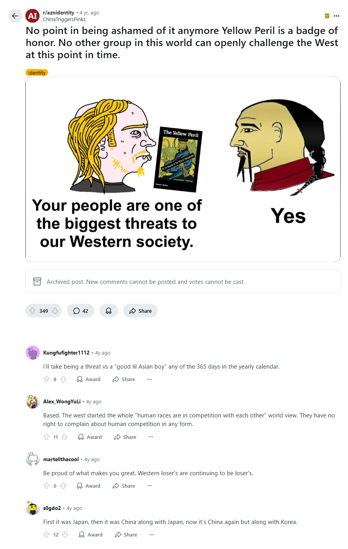Go back using the arrow button
Screen dimensions: 348x549
tap(15, 16)
